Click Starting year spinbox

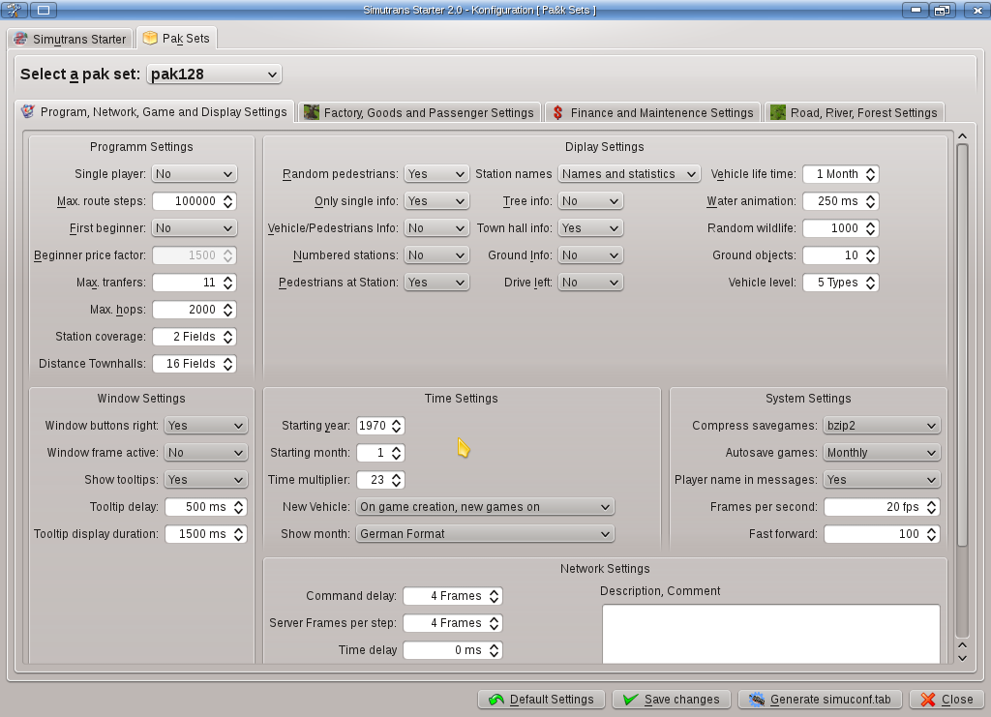pyautogui.click(x=380, y=426)
